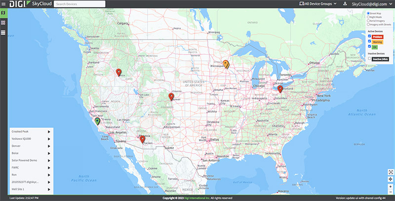Click the orange Warning label
This screenshot has width=395, height=201.
pyautogui.click(x=377, y=42)
